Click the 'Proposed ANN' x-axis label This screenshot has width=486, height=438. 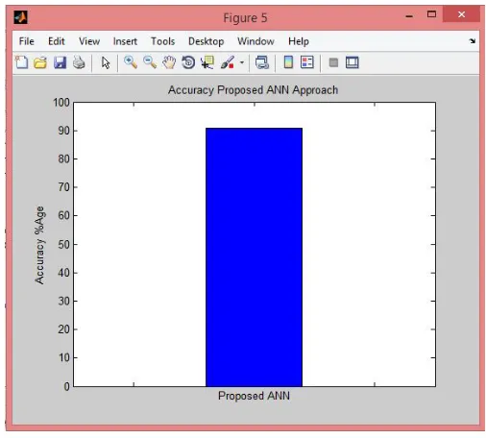click(x=254, y=396)
